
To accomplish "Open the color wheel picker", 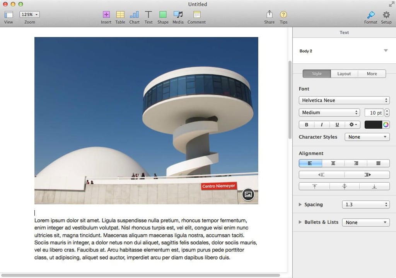I will tap(386, 125).
